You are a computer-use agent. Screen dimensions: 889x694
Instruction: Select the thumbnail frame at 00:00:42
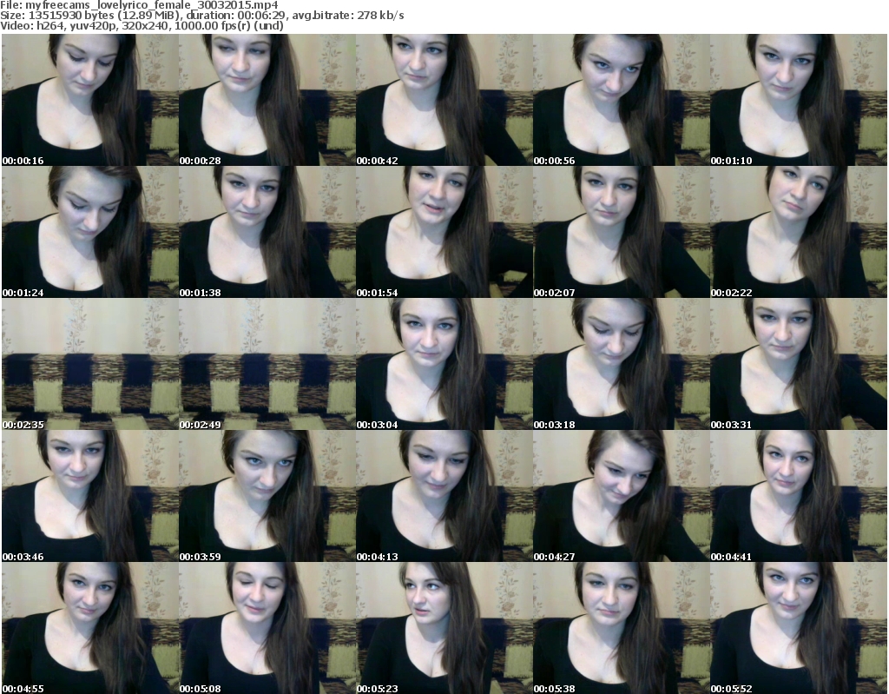444,100
